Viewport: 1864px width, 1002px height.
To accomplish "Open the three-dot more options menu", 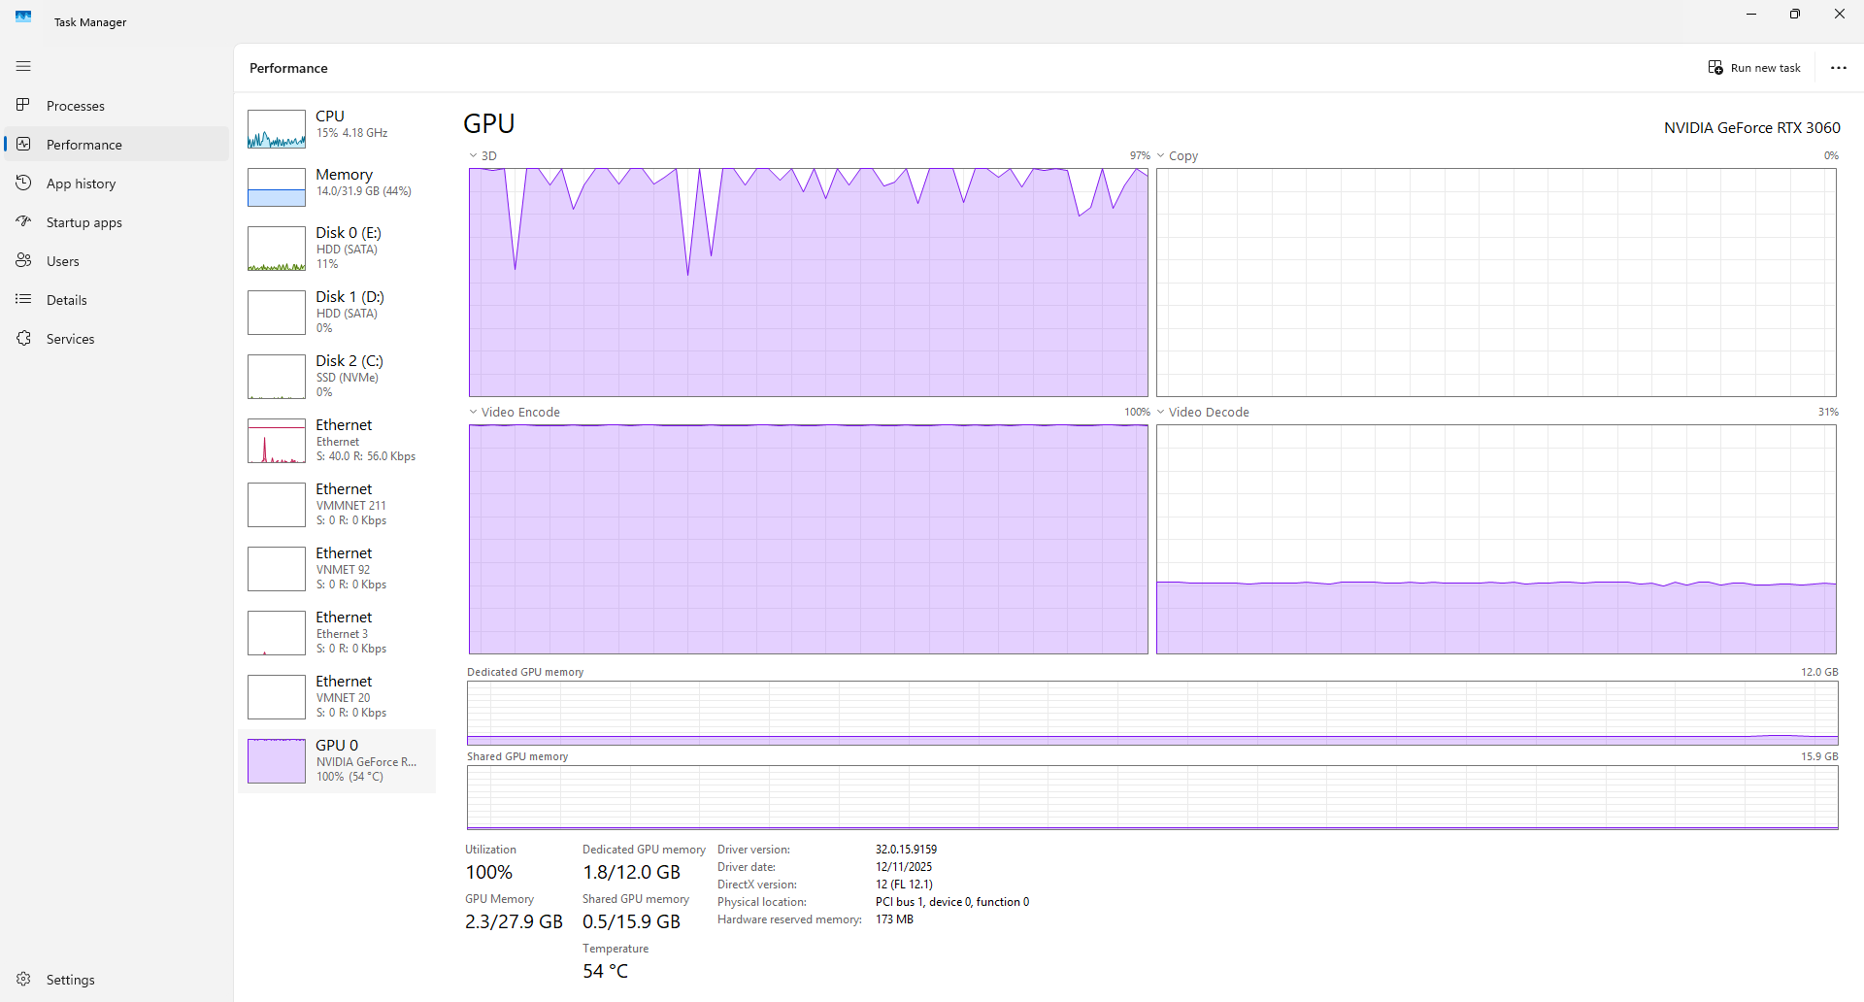I will [1839, 68].
